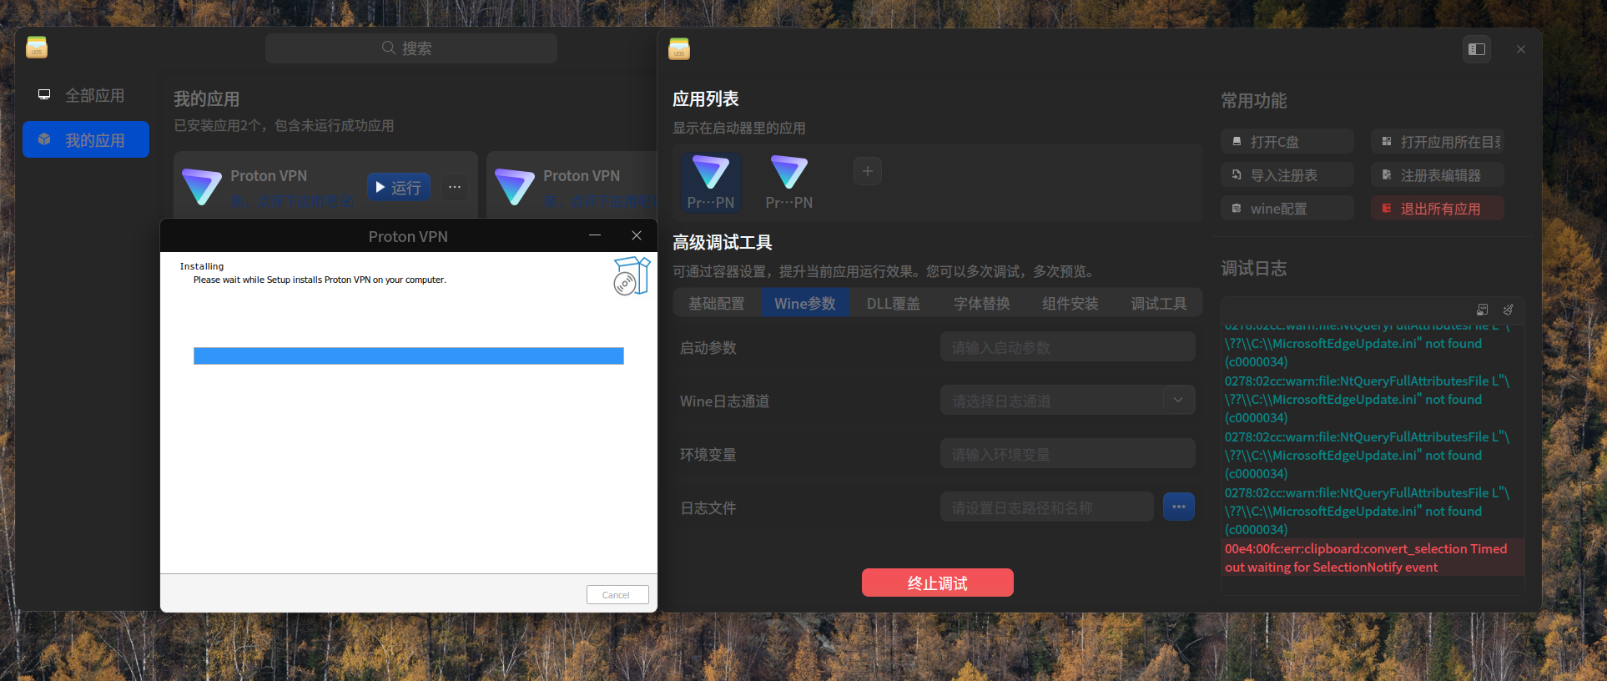This screenshot has width=1607, height=681.
Task: Select 我的应用 in the sidebar
Action: pyautogui.click(x=86, y=139)
